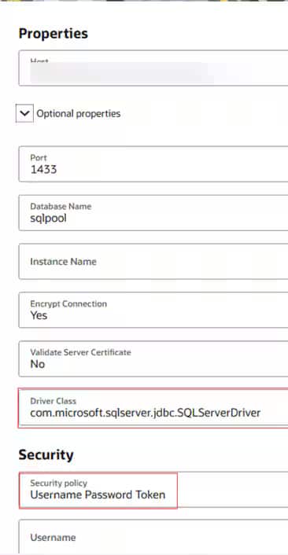Open the Encrypt Connection dropdown set to Yes

(153, 310)
